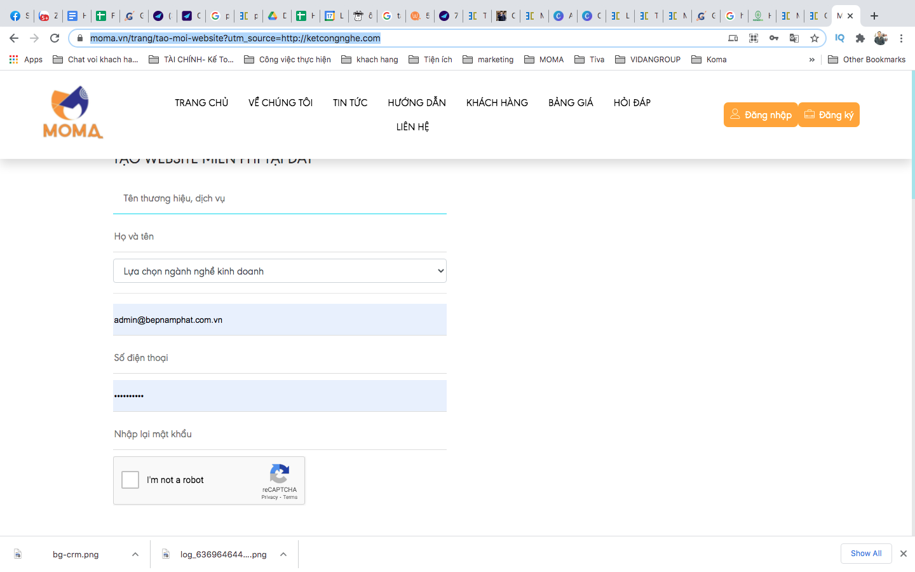915x572 pixels.
Task: Open a new browser tab with plus
Action: pos(874,16)
